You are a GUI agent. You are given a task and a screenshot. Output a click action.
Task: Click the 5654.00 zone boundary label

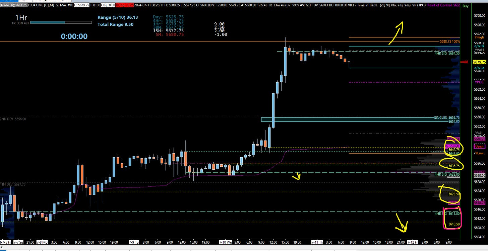pos(454,121)
